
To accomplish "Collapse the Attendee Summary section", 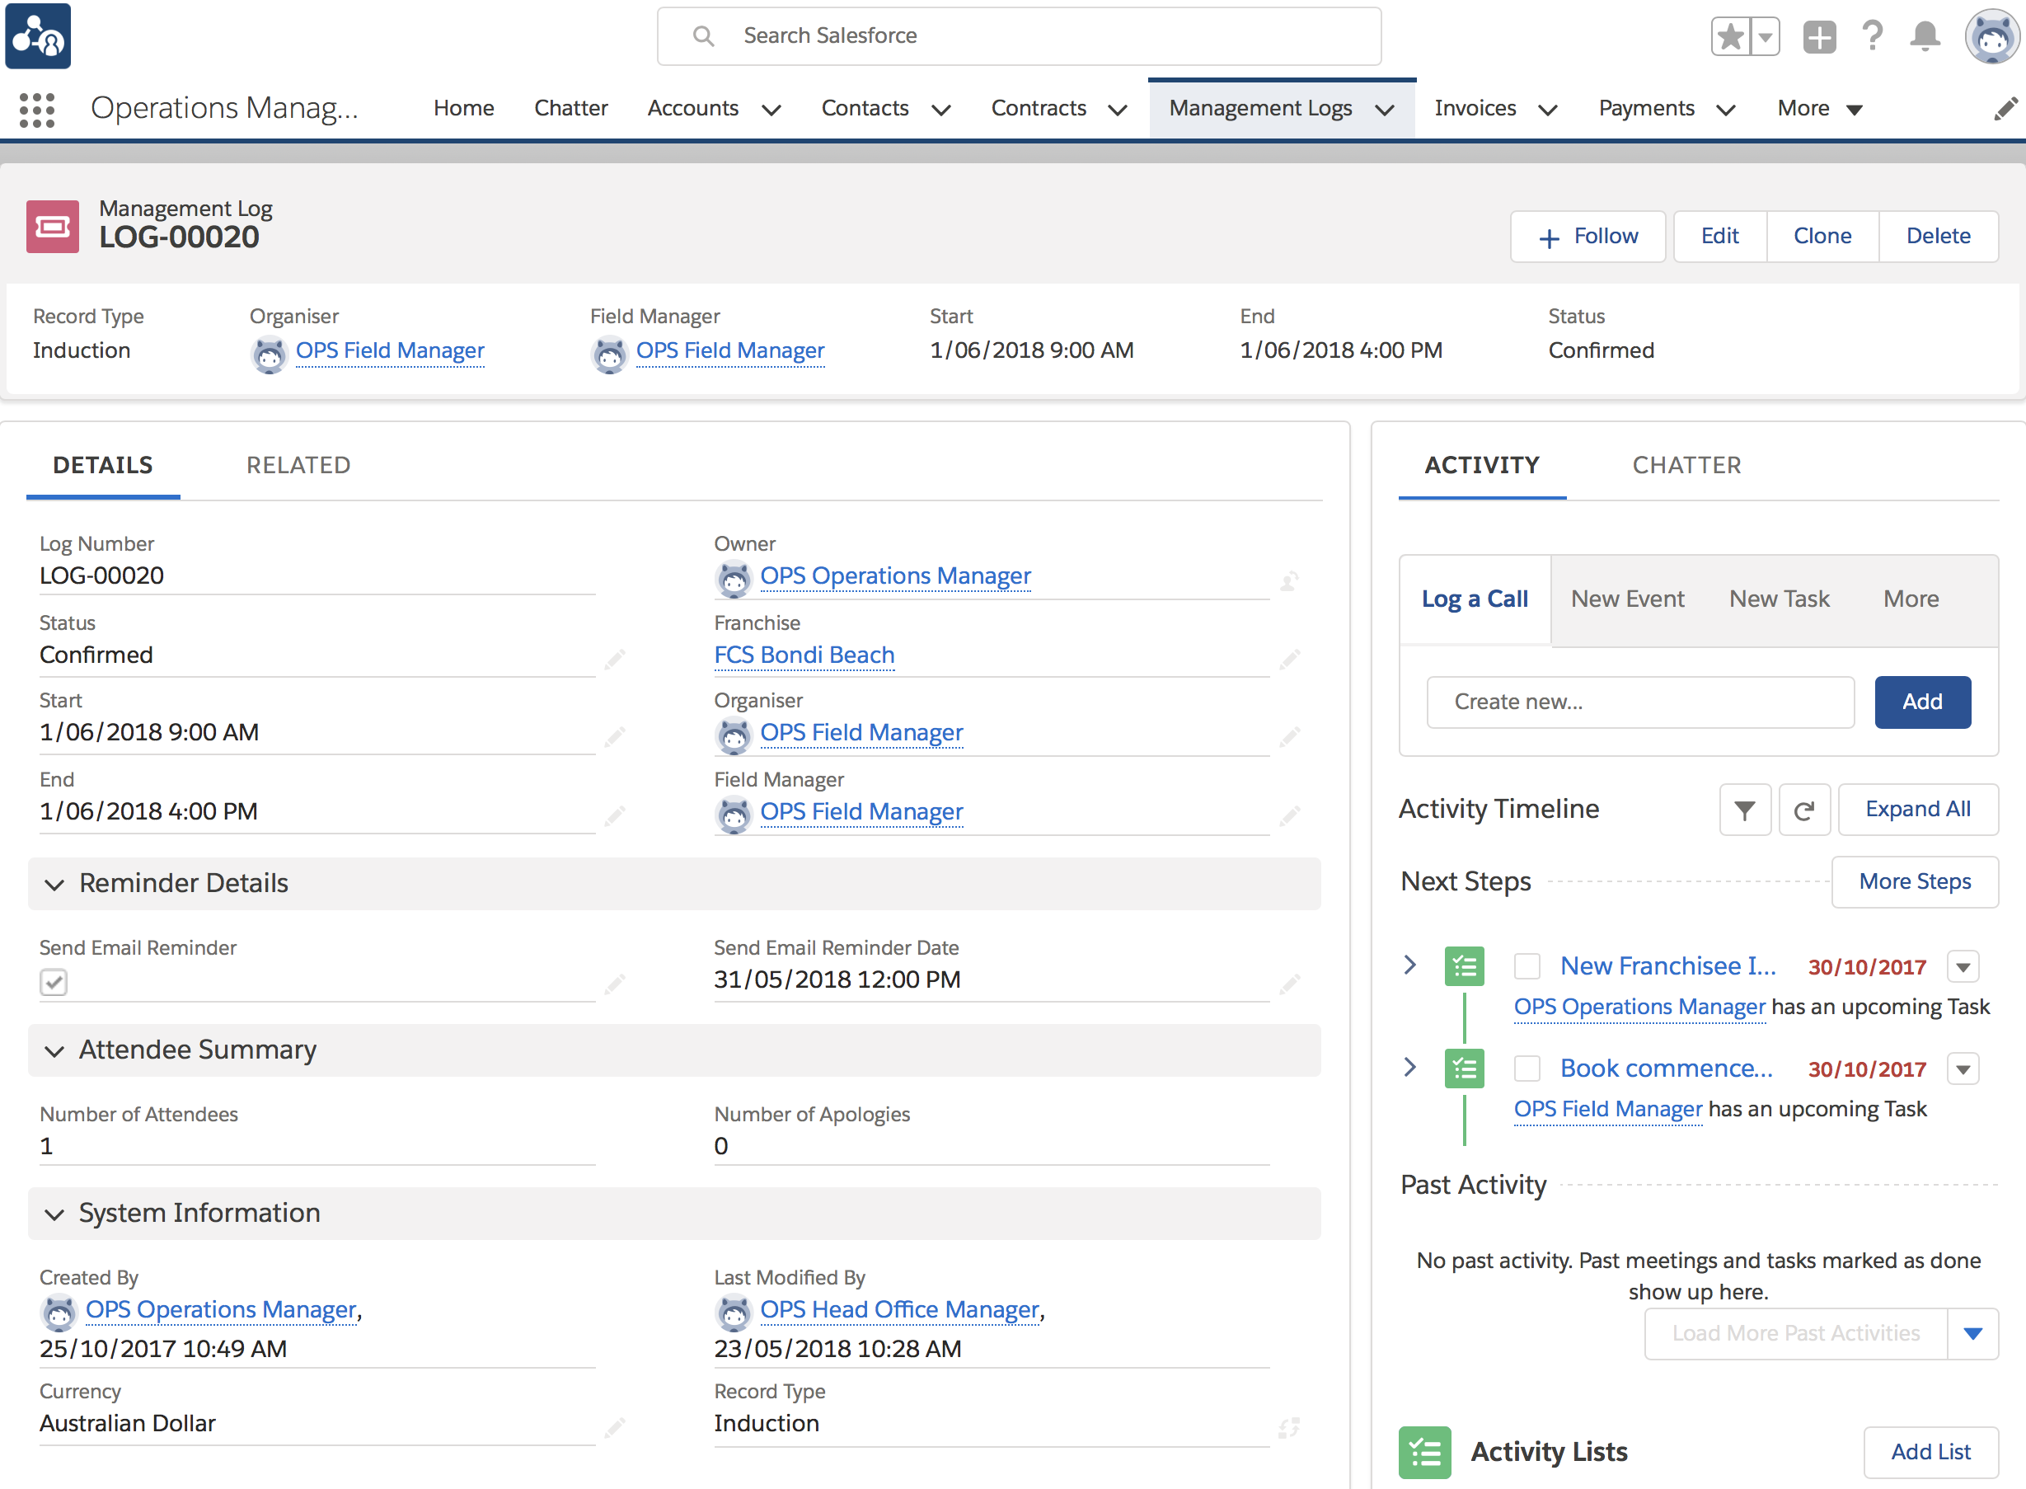I will pos(54,1051).
